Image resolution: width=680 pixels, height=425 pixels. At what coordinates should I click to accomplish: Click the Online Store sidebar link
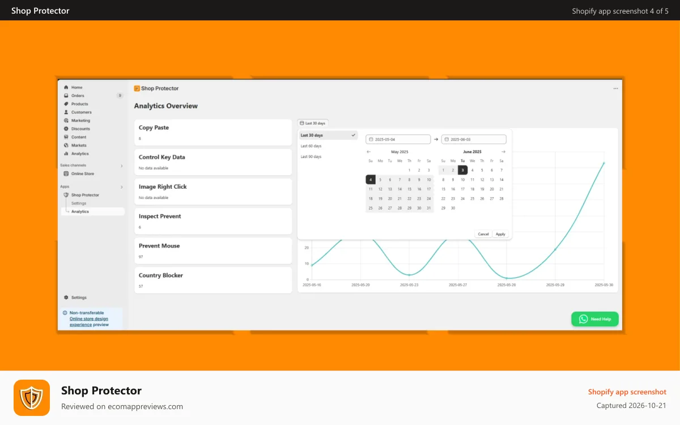tap(83, 173)
